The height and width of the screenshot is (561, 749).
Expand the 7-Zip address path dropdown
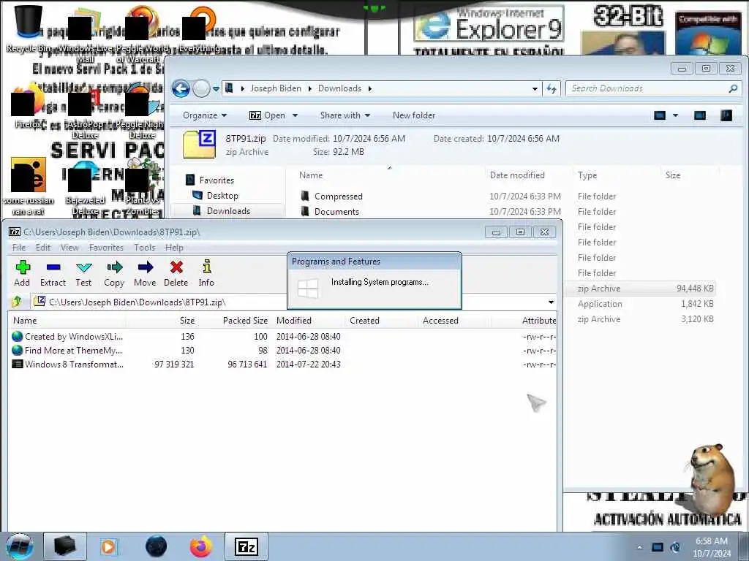click(x=551, y=302)
